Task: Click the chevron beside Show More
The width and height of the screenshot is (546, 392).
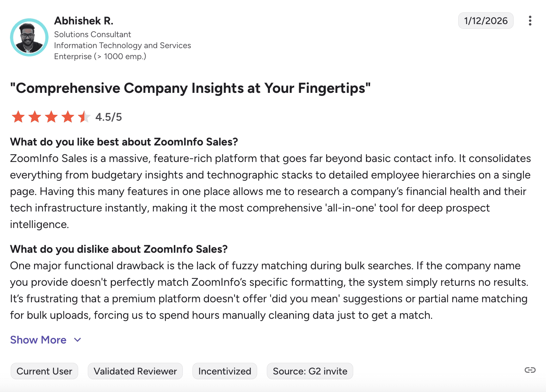Action: pos(78,340)
